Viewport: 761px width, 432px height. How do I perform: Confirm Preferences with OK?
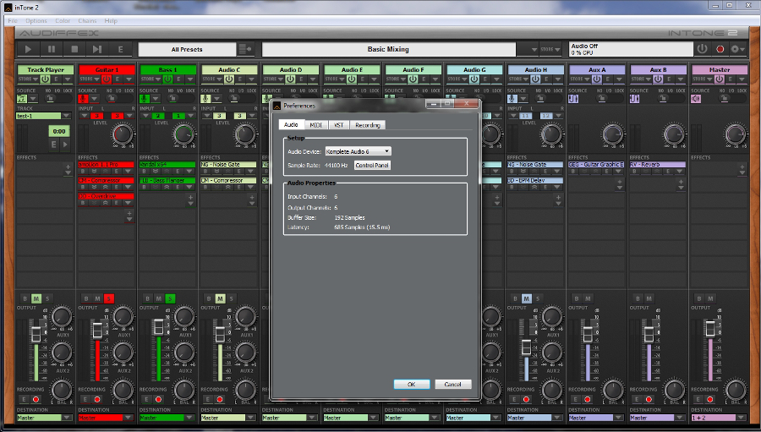pos(412,384)
